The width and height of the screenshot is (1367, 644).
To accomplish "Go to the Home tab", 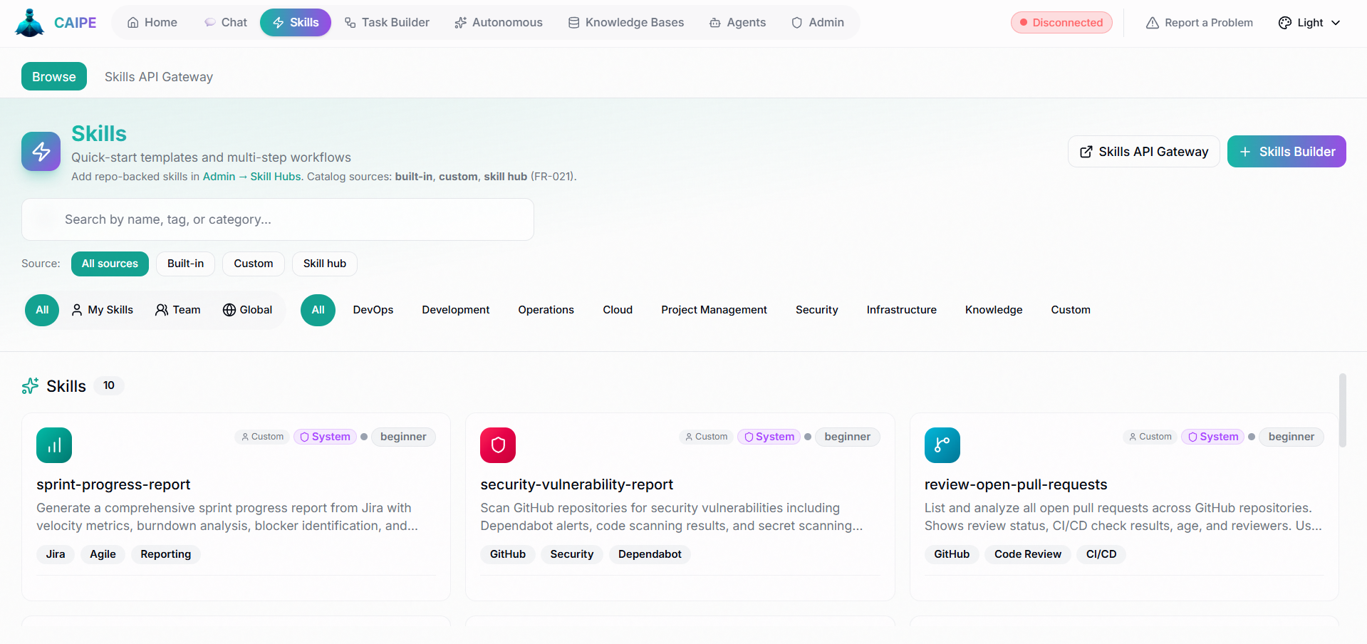I will click(152, 22).
